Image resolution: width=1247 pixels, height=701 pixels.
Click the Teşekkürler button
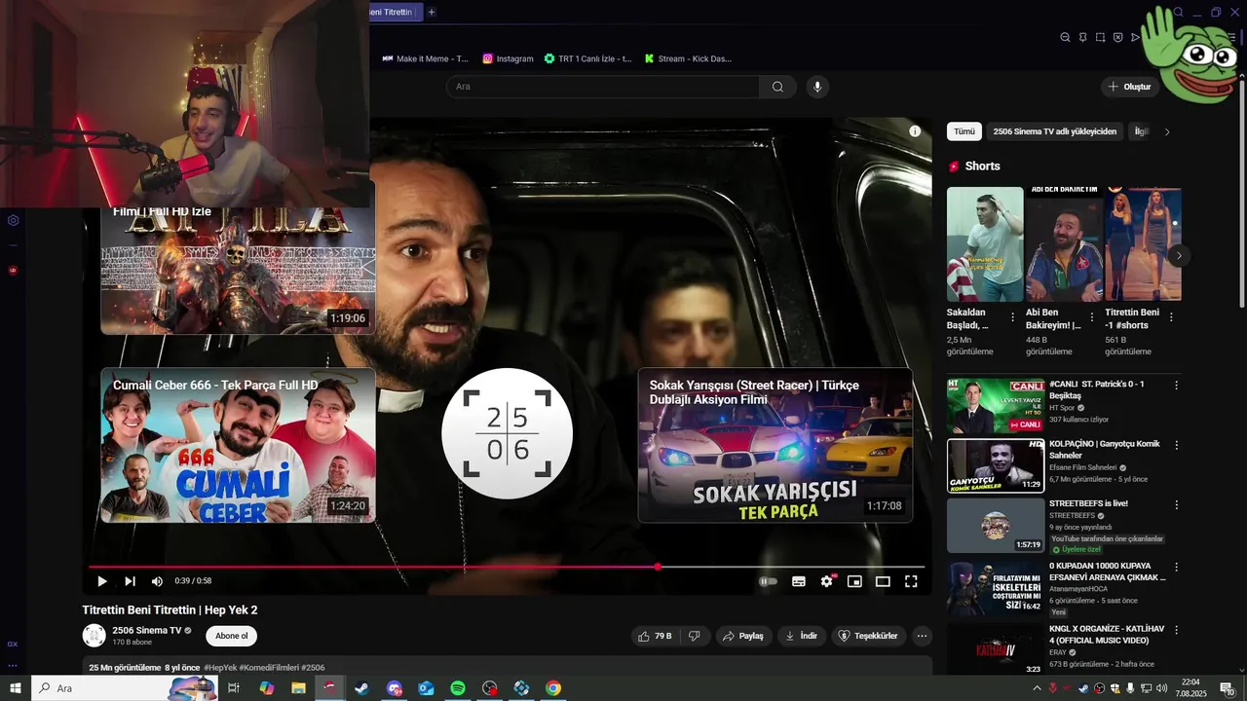click(868, 636)
